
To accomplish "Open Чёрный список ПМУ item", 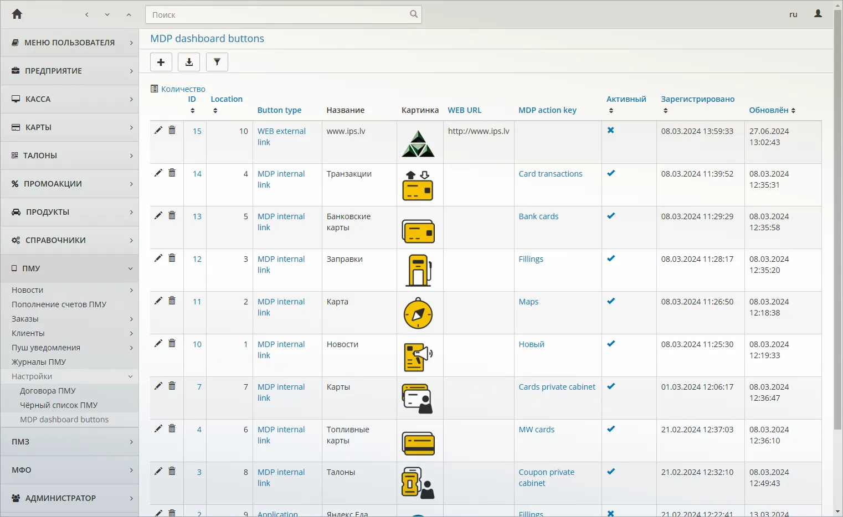I will 59,405.
